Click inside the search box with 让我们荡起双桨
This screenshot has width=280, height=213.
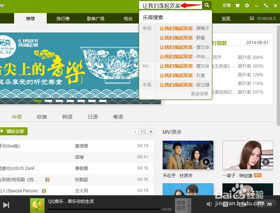coord(171,5)
